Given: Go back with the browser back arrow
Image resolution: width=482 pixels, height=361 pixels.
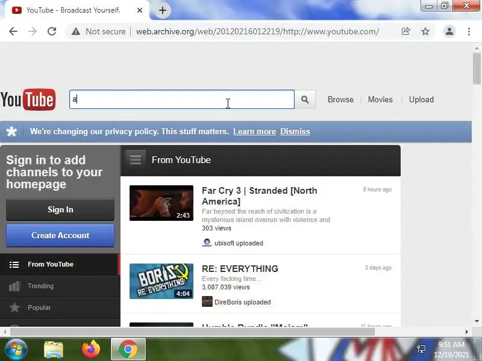Looking at the screenshot, I should [13, 31].
